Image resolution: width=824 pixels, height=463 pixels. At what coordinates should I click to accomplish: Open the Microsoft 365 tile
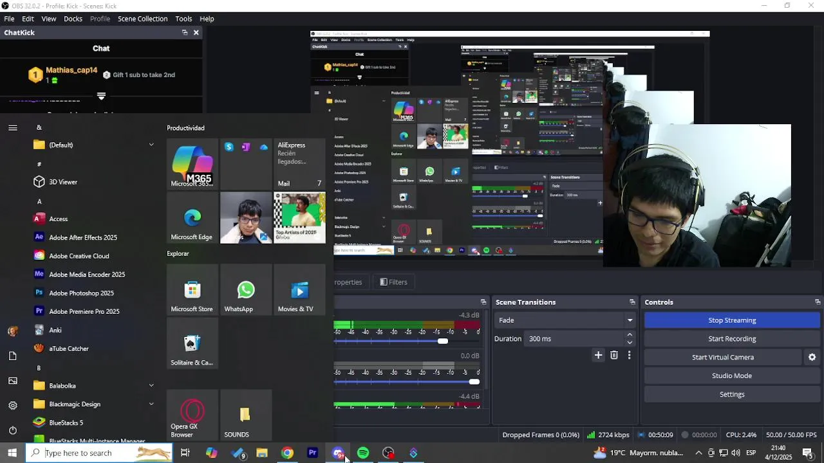192,164
